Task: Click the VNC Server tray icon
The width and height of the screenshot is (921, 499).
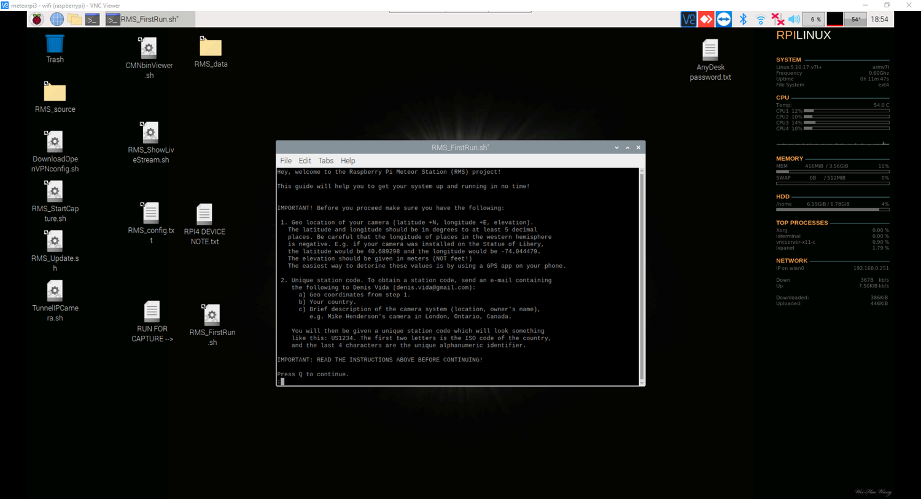Action: (688, 19)
